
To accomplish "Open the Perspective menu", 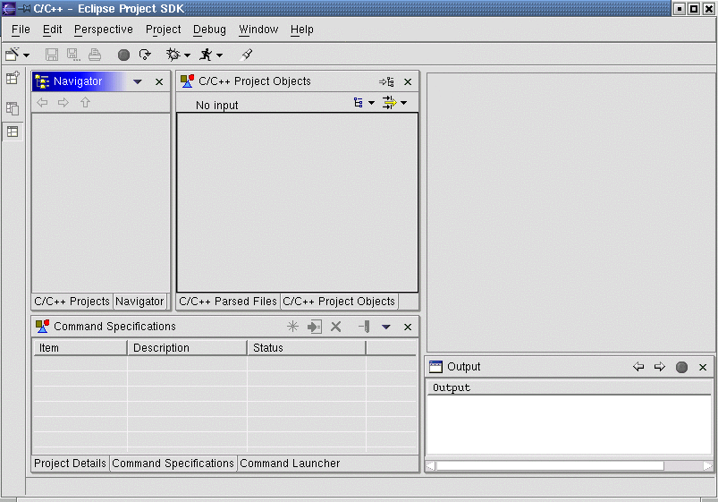I will point(103,30).
